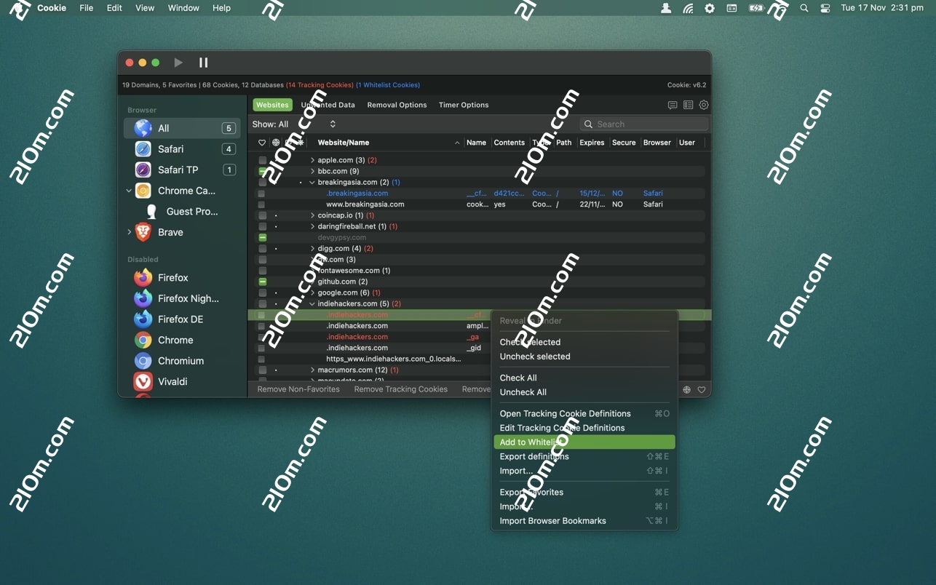The height and width of the screenshot is (585, 936).
Task: Select the Websites tab
Action: pos(272,105)
